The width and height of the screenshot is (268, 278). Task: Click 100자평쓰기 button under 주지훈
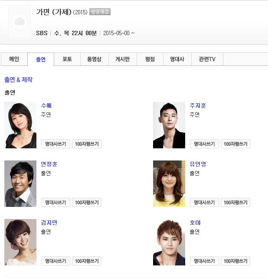point(235,144)
